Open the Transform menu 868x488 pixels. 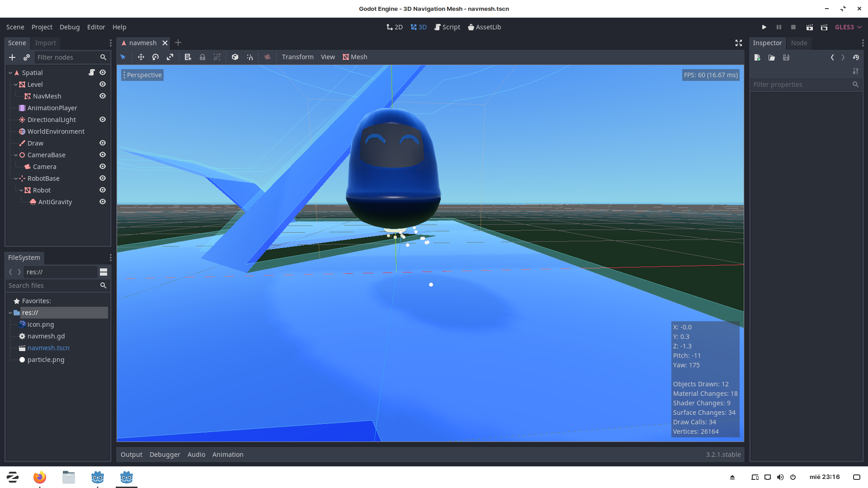[x=297, y=57]
